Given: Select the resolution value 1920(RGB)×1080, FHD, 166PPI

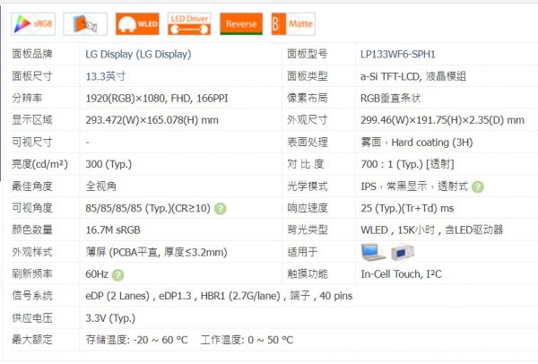Looking at the screenshot, I should (x=157, y=99).
